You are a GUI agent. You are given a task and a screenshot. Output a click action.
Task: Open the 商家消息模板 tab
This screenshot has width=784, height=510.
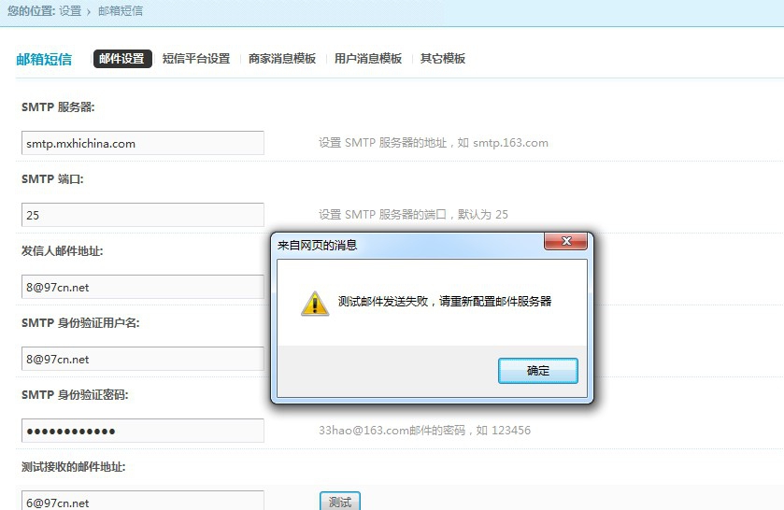pos(282,59)
